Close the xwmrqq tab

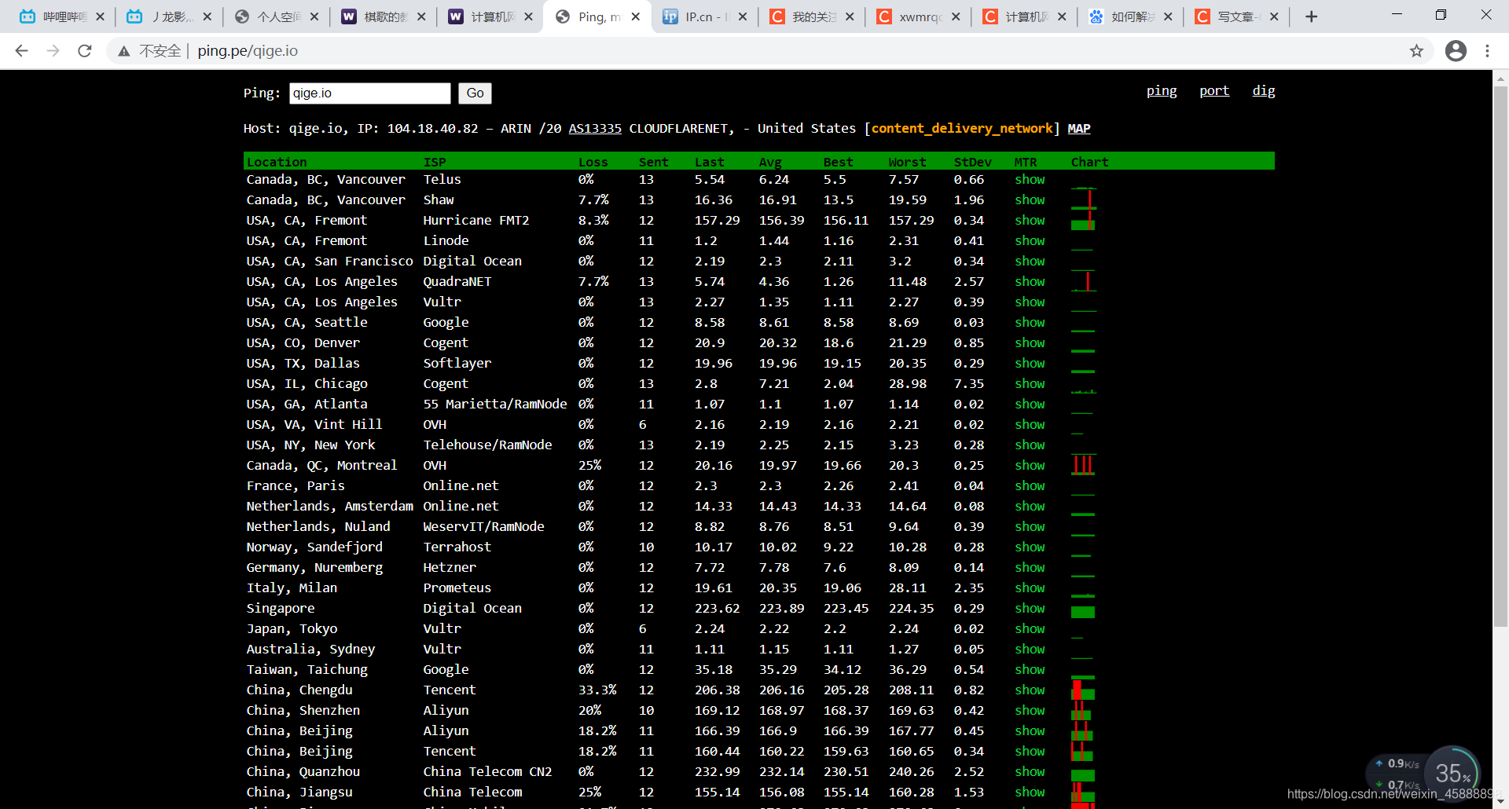pos(956,16)
